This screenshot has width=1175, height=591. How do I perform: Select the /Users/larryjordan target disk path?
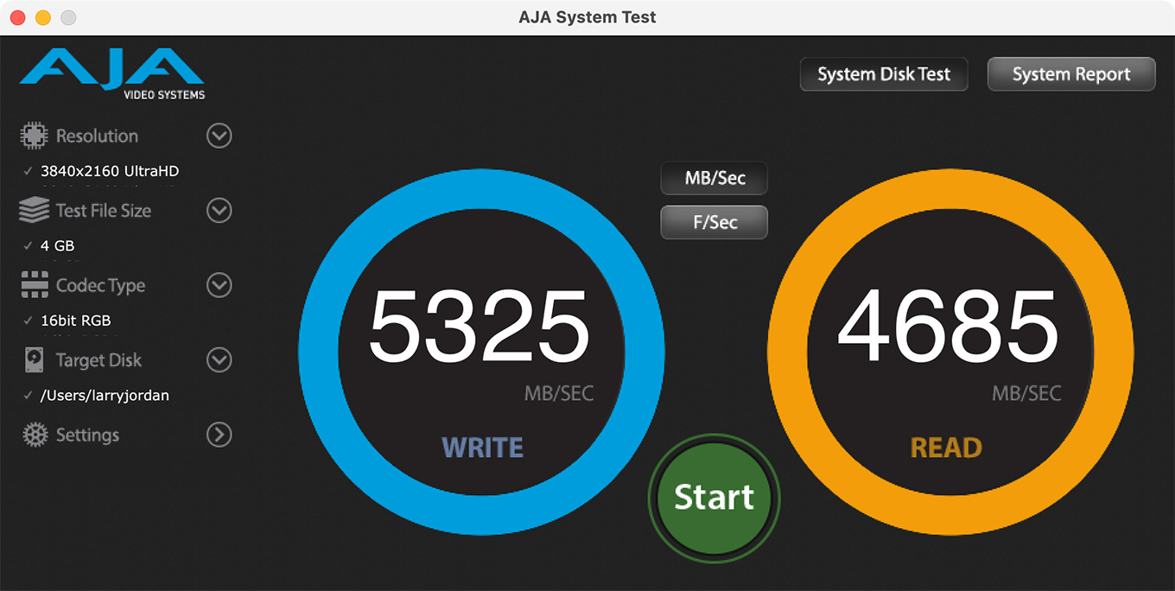click(105, 396)
